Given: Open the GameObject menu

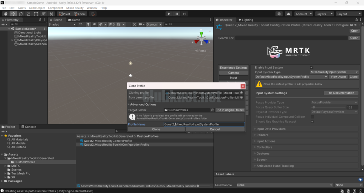Looking at the screenshot, I should coord(37,8).
